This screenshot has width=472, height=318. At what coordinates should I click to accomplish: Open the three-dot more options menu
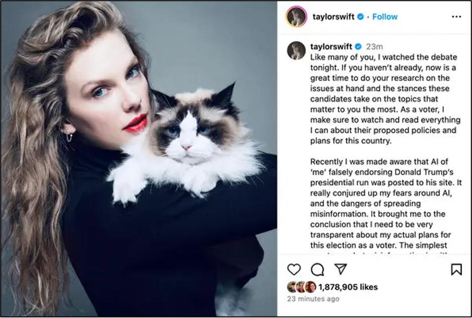pos(456,17)
